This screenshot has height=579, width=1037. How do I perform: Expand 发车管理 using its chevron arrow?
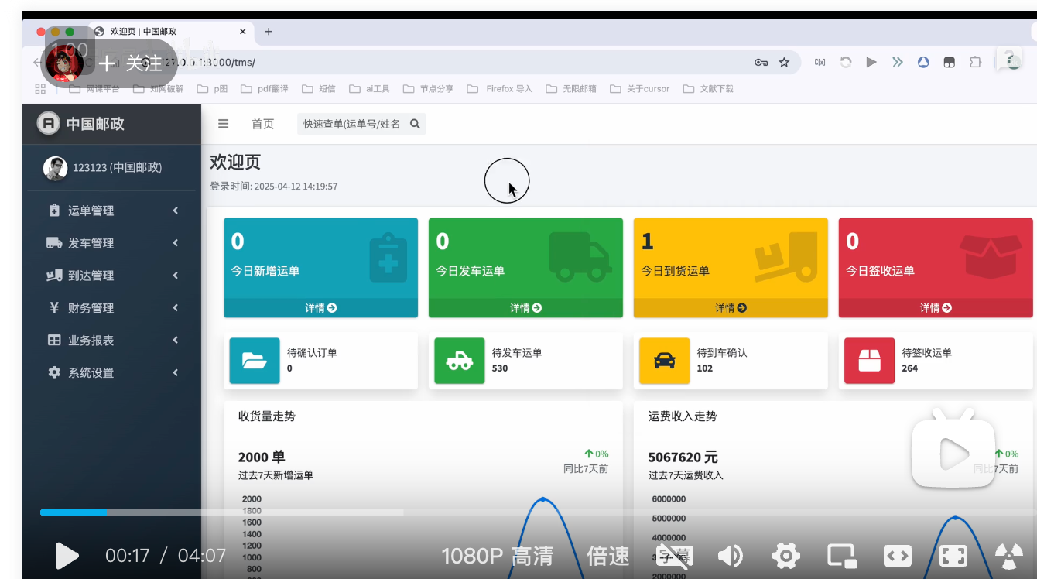[176, 243]
